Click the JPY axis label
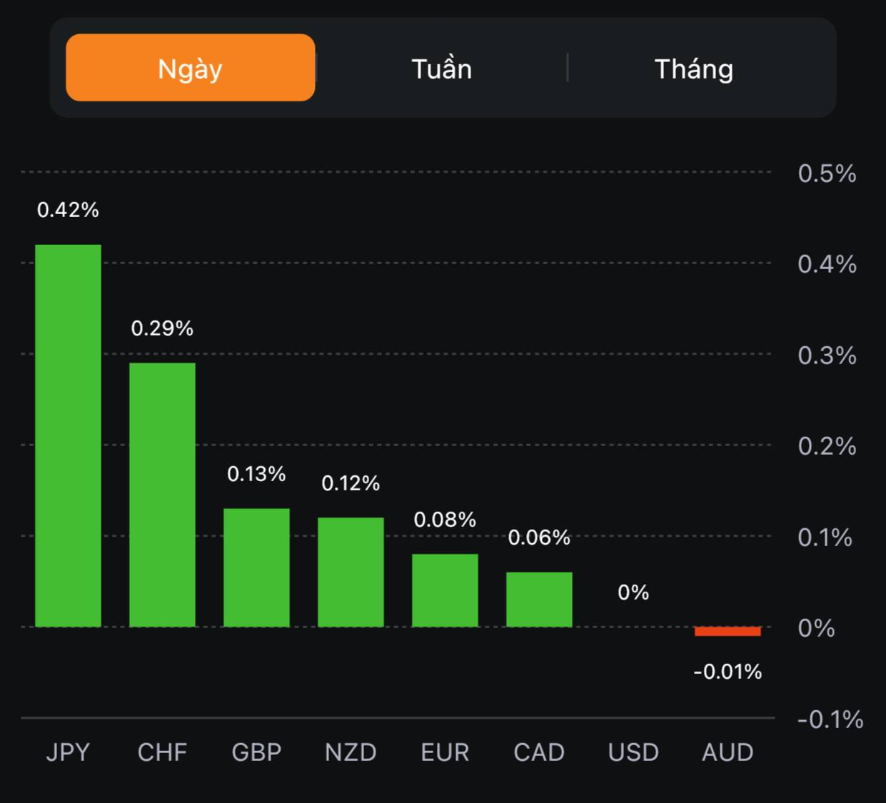 68,752
